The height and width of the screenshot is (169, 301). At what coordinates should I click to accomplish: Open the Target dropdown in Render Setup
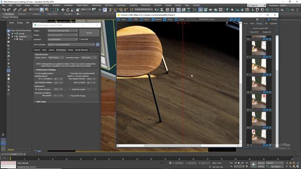pyautogui.click(x=63, y=31)
